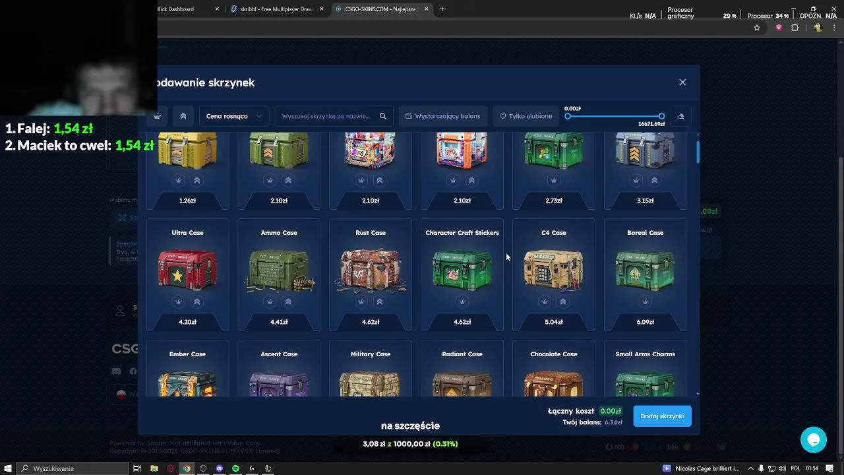Viewport: 844px width, 475px height.
Task: Select the C4 Case image
Action: click(554, 269)
